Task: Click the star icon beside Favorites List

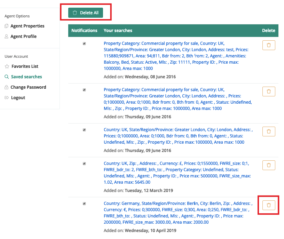Action: tap(7, 66)
